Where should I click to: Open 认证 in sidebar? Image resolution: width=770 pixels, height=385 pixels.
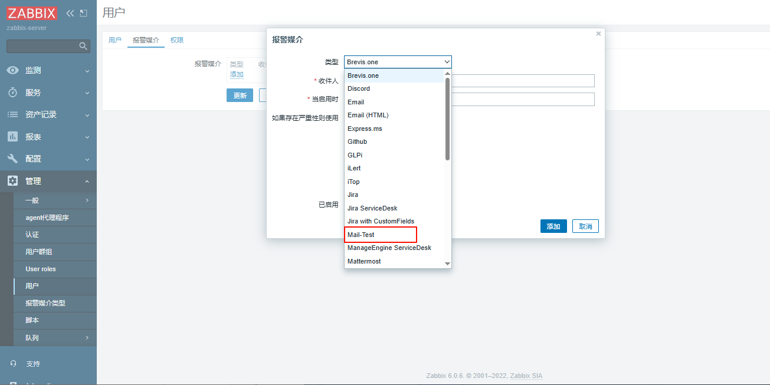55,235
